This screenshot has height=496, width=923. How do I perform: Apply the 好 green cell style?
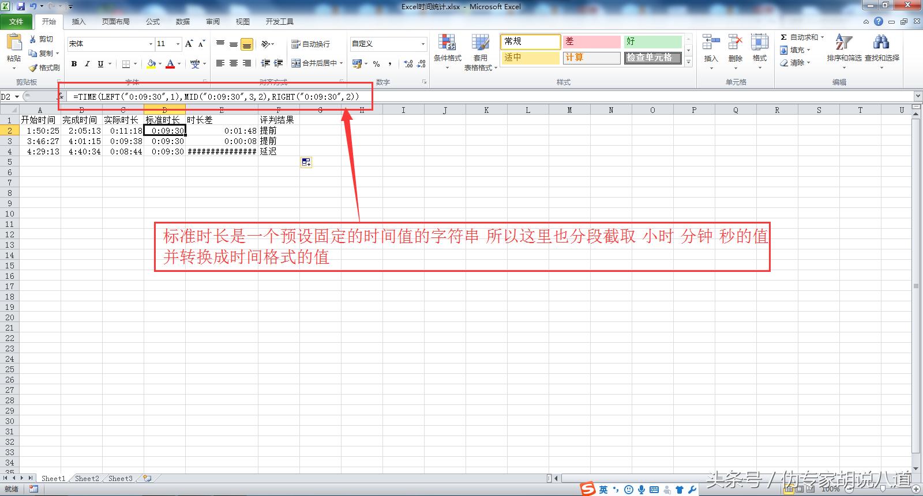click(x=652, y=41)
